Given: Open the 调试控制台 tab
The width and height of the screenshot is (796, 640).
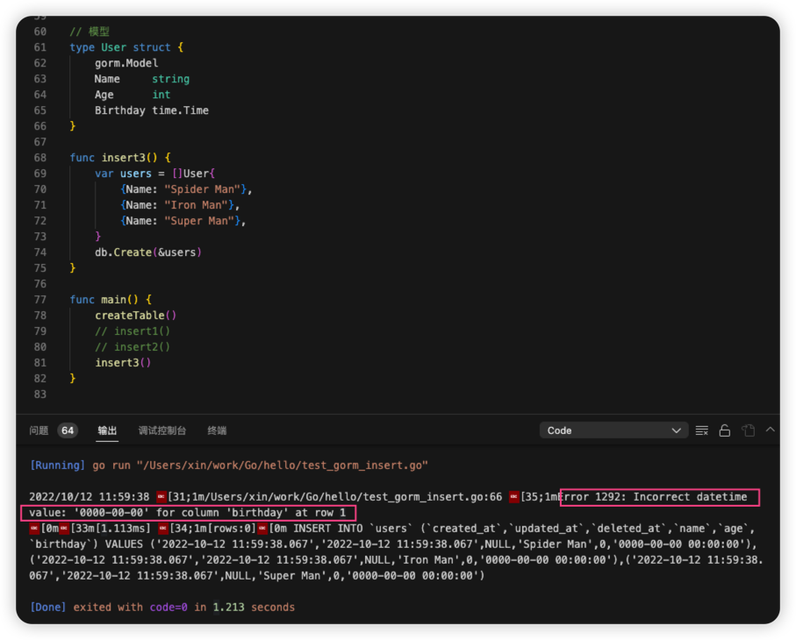Looking at the screenshot, I should coord(162,430).
